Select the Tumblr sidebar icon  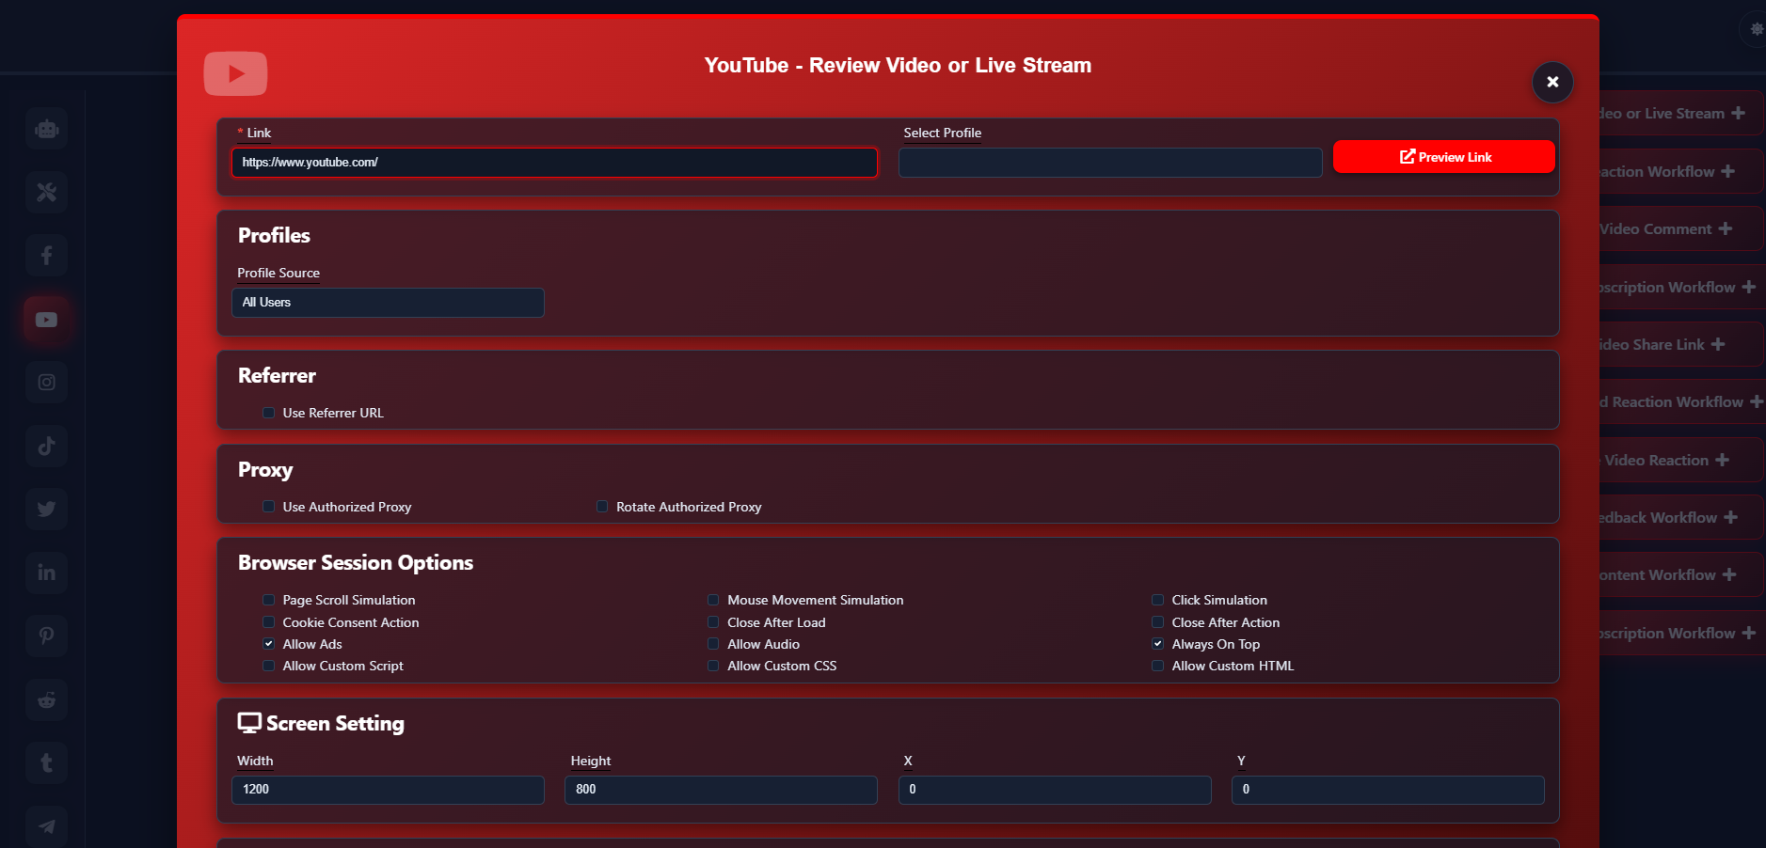tap(46, 762)
